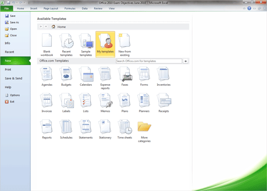Click the Faxes template category
The width and height of the screenshot is (267, 191).
coord(125,77)
